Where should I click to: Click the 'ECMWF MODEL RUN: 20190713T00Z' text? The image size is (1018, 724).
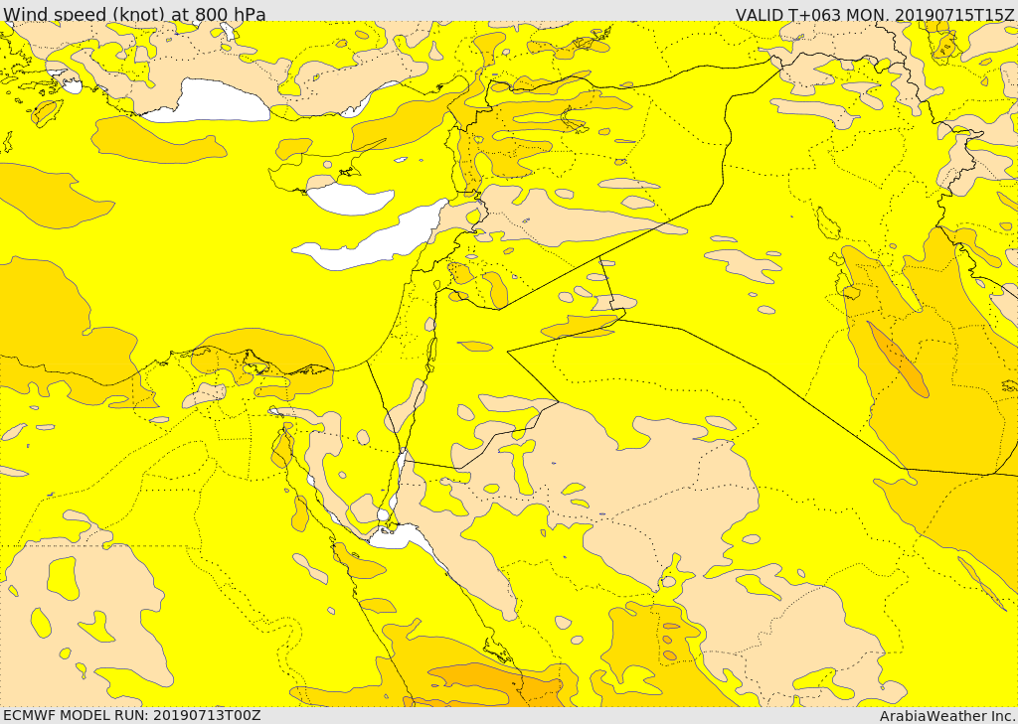point(132,715)
